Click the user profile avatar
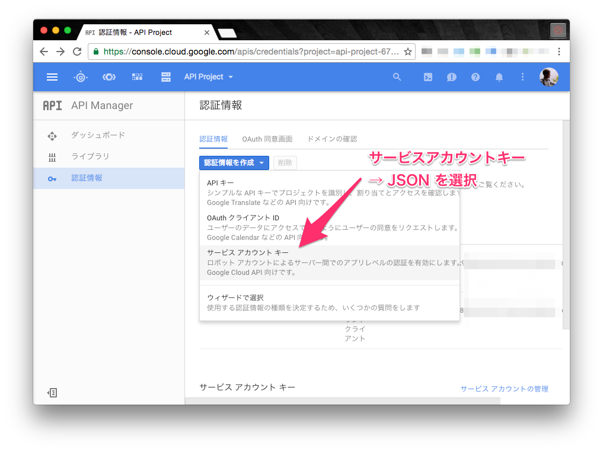The image size is (603, 452). click(549, 77)
